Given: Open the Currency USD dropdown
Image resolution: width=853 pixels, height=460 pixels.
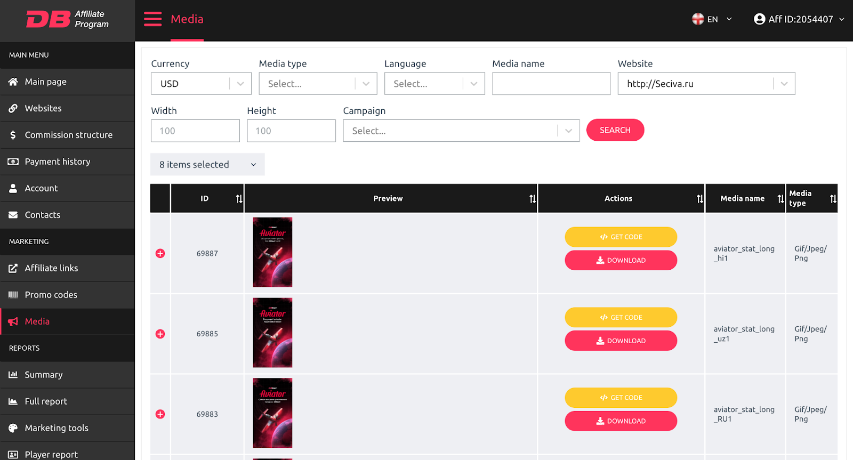Looking at the screenshot, I should pos(202,84).
